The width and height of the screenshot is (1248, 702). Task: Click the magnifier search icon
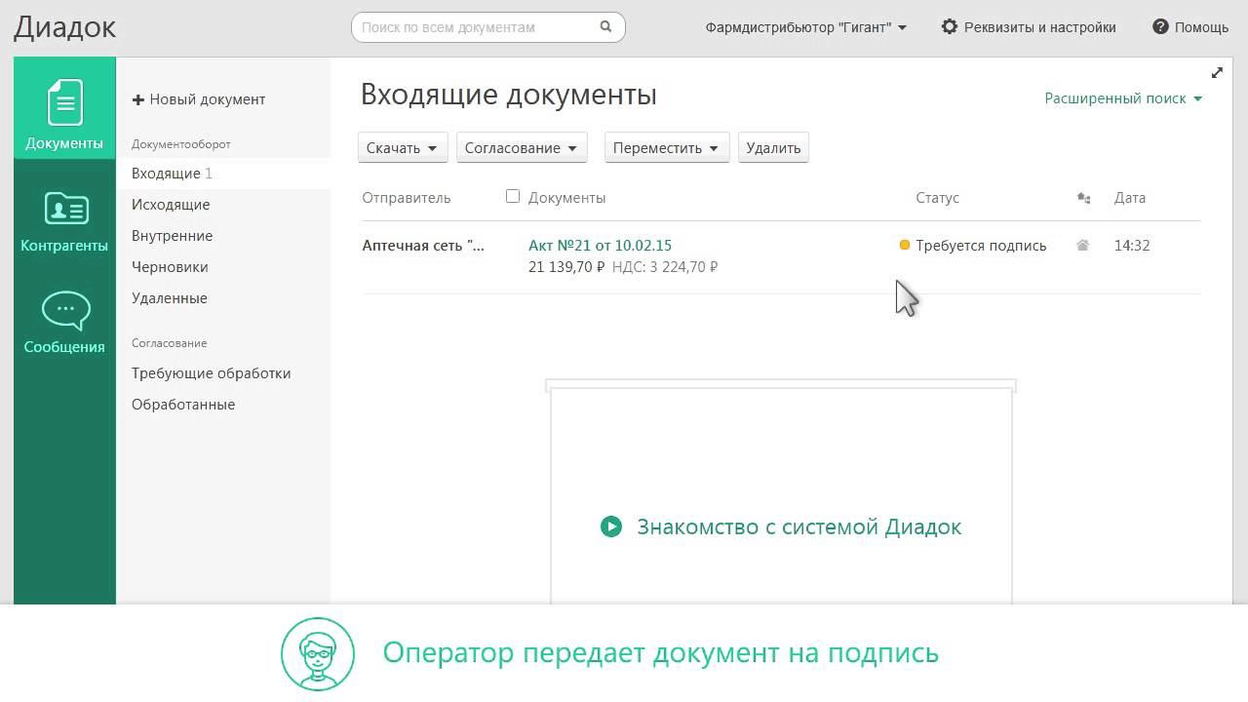point(605,27)
